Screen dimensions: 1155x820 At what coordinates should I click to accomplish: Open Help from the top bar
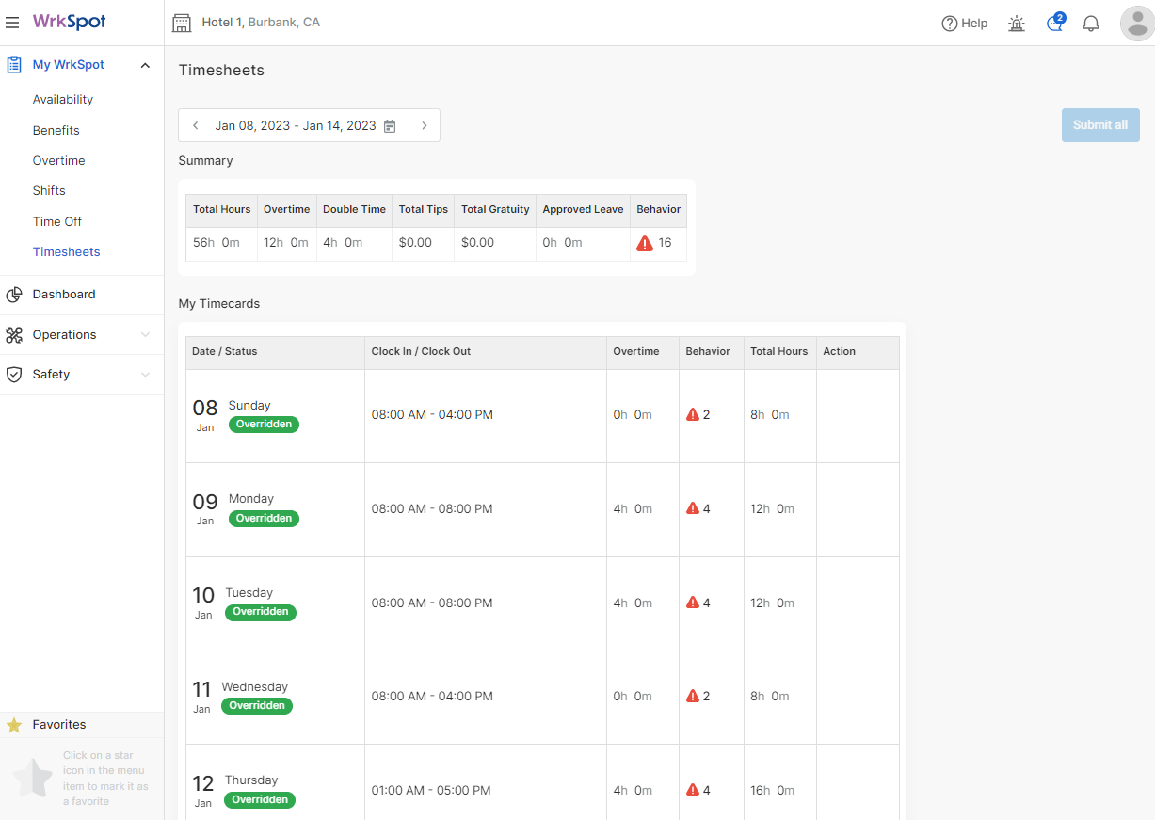(x=965, y=23)
